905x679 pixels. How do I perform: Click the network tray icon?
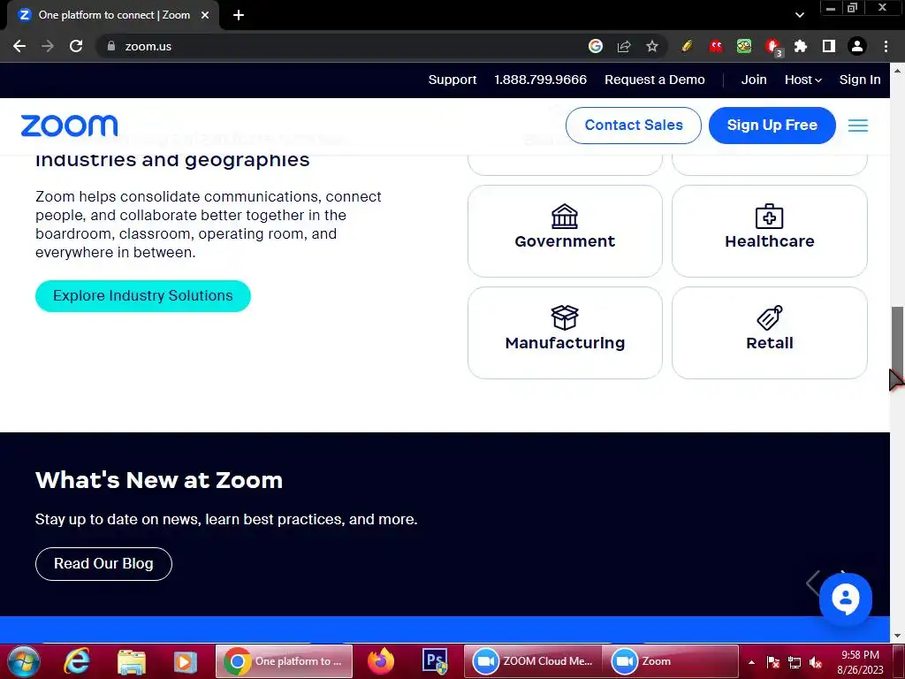pyautogui.click(x=795, y=662)
